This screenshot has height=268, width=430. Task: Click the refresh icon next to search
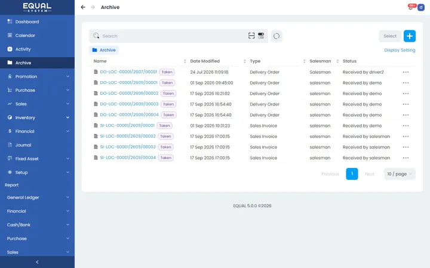277,36
